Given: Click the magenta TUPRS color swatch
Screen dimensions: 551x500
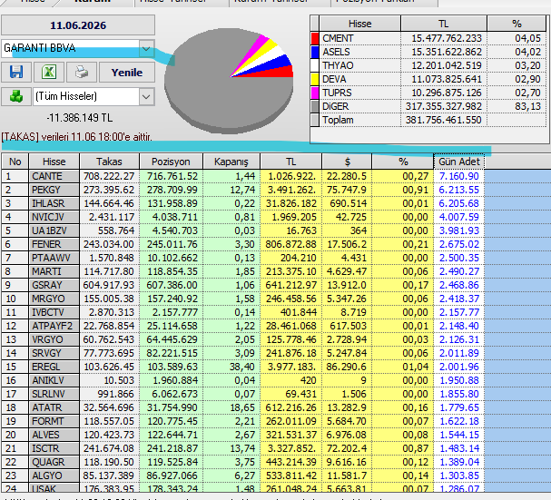Looking at the screenshot, I should point(315,93).
